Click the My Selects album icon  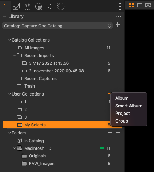point(19,125)
